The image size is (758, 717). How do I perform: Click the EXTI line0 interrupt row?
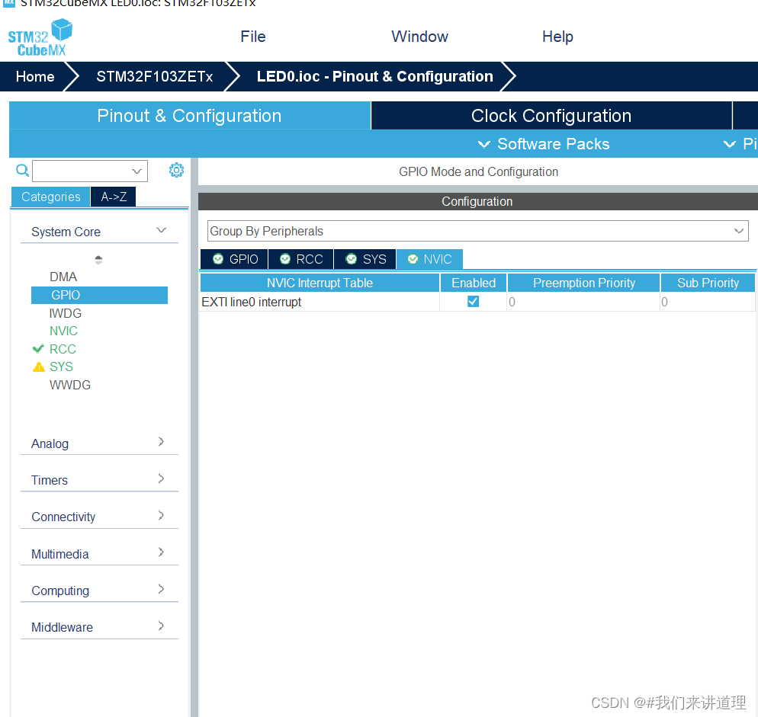point(477,302)
